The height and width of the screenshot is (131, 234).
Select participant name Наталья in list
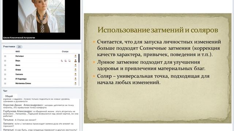click(x=19, y=56)
